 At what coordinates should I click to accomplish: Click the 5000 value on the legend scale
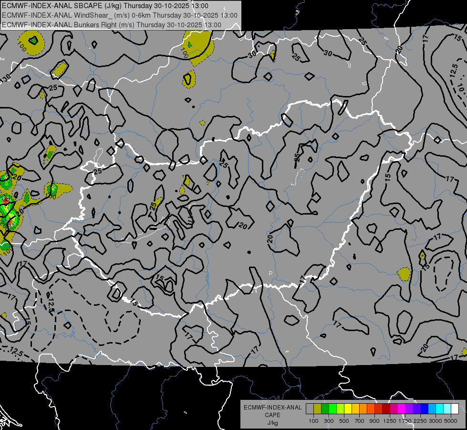click(450, 421)
